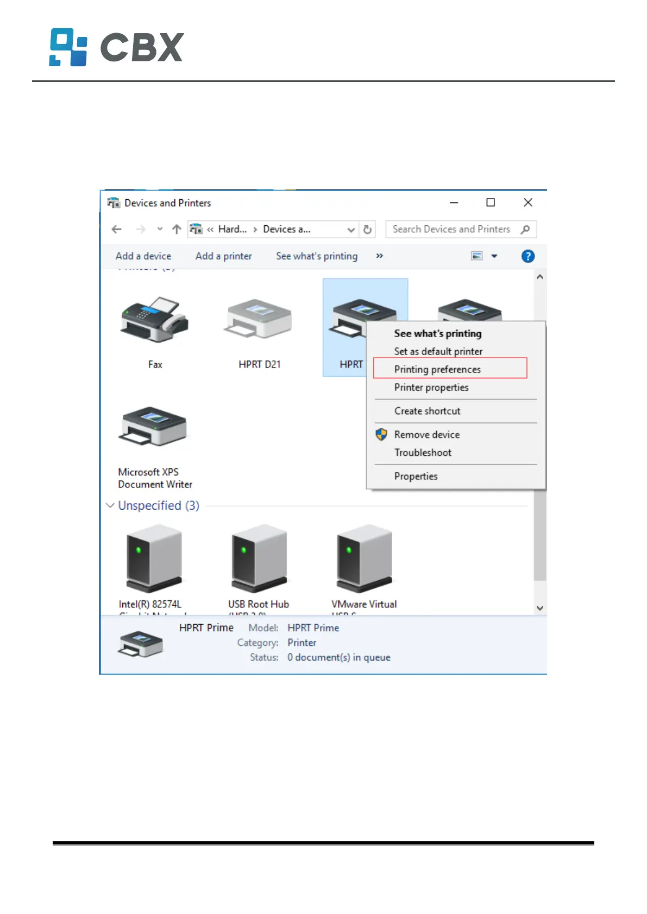Click the 'HPRT Prime' model value text
The width and height of the screenshot is (647, 914).
point(313,628)
